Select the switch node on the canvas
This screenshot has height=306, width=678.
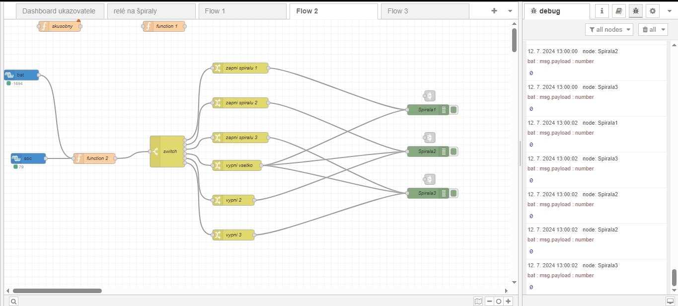coord(167,152)
